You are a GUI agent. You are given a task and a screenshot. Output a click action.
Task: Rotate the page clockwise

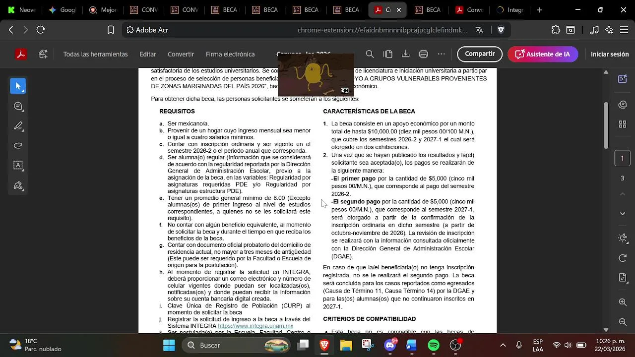click(623, 258)
